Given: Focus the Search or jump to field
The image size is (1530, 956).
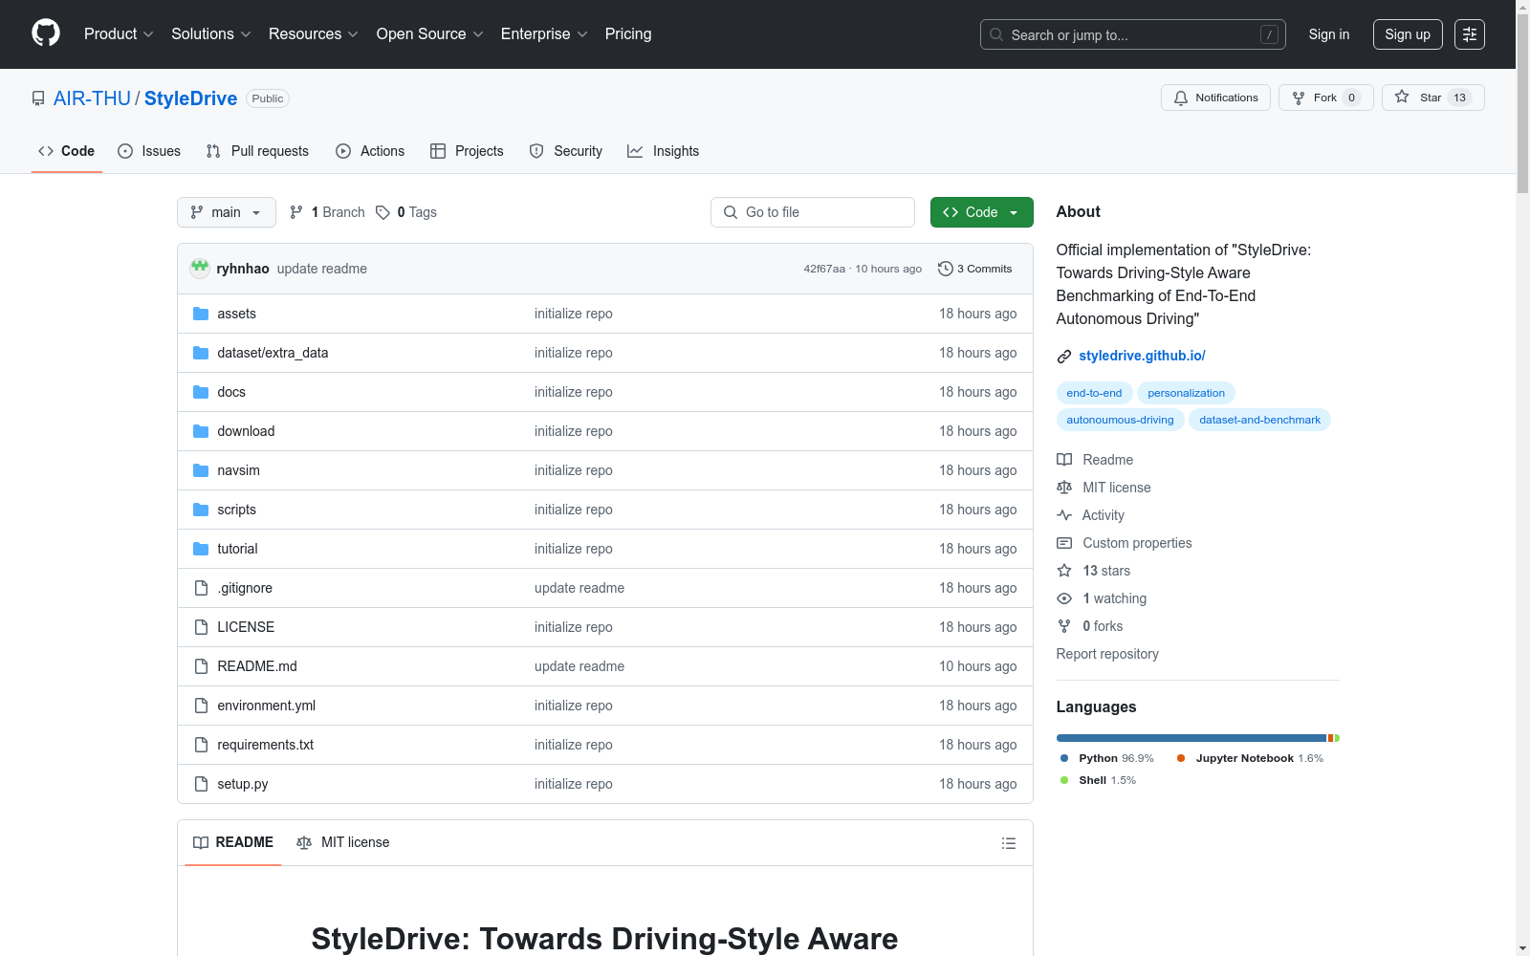Looking at the screenshot, I should point(1133,34).
